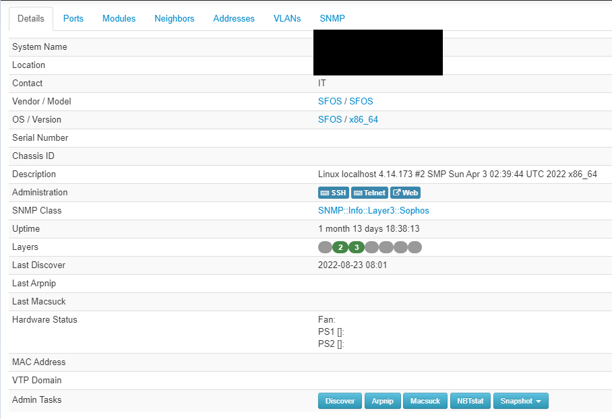
Task: Switch to the SNMP tab
Action: pyautogui.click(x=332, y=18)
